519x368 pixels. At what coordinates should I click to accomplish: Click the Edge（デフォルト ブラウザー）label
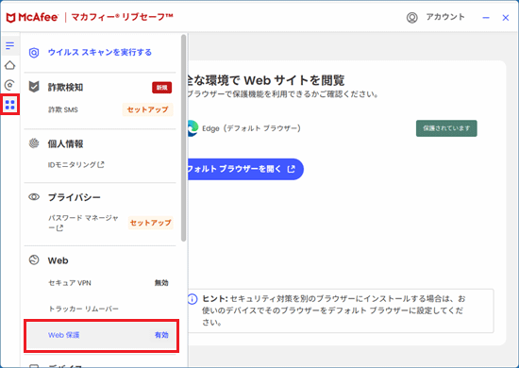(x=252, y=128)
